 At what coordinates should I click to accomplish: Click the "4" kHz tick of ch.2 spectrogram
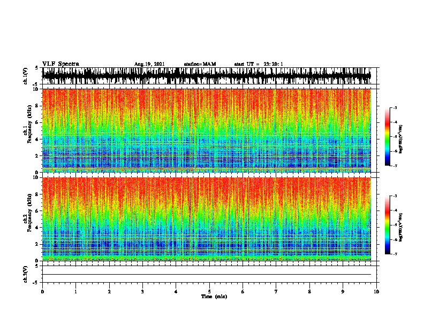point(37,228)
